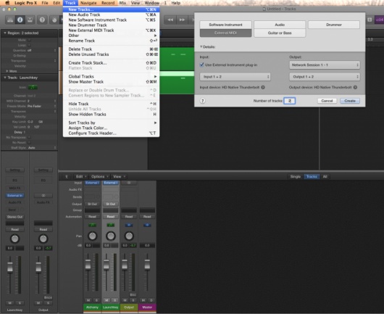The image size is (384, 314).
Task: Click the green instrument icon on Alchemy mixer strip
Action: coord(92,225)
